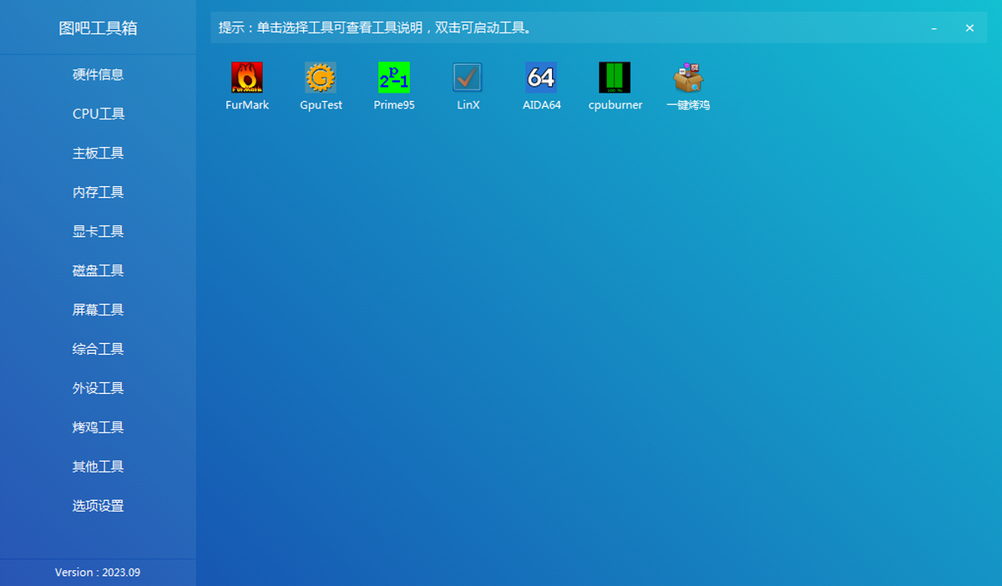The height and width of the screenshot is (586, 1002).
Task: Open 其他工具 in the sidebar
Action: tap(98, 467)
